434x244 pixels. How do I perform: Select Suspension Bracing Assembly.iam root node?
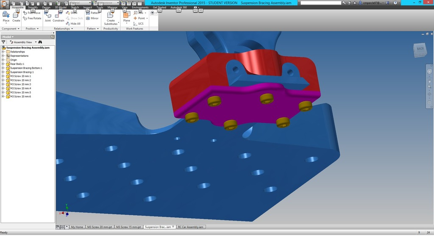(28, 47)
